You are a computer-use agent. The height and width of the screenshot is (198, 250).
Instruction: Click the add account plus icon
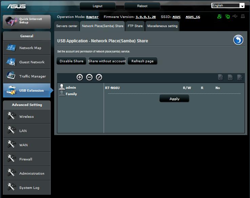80,77
